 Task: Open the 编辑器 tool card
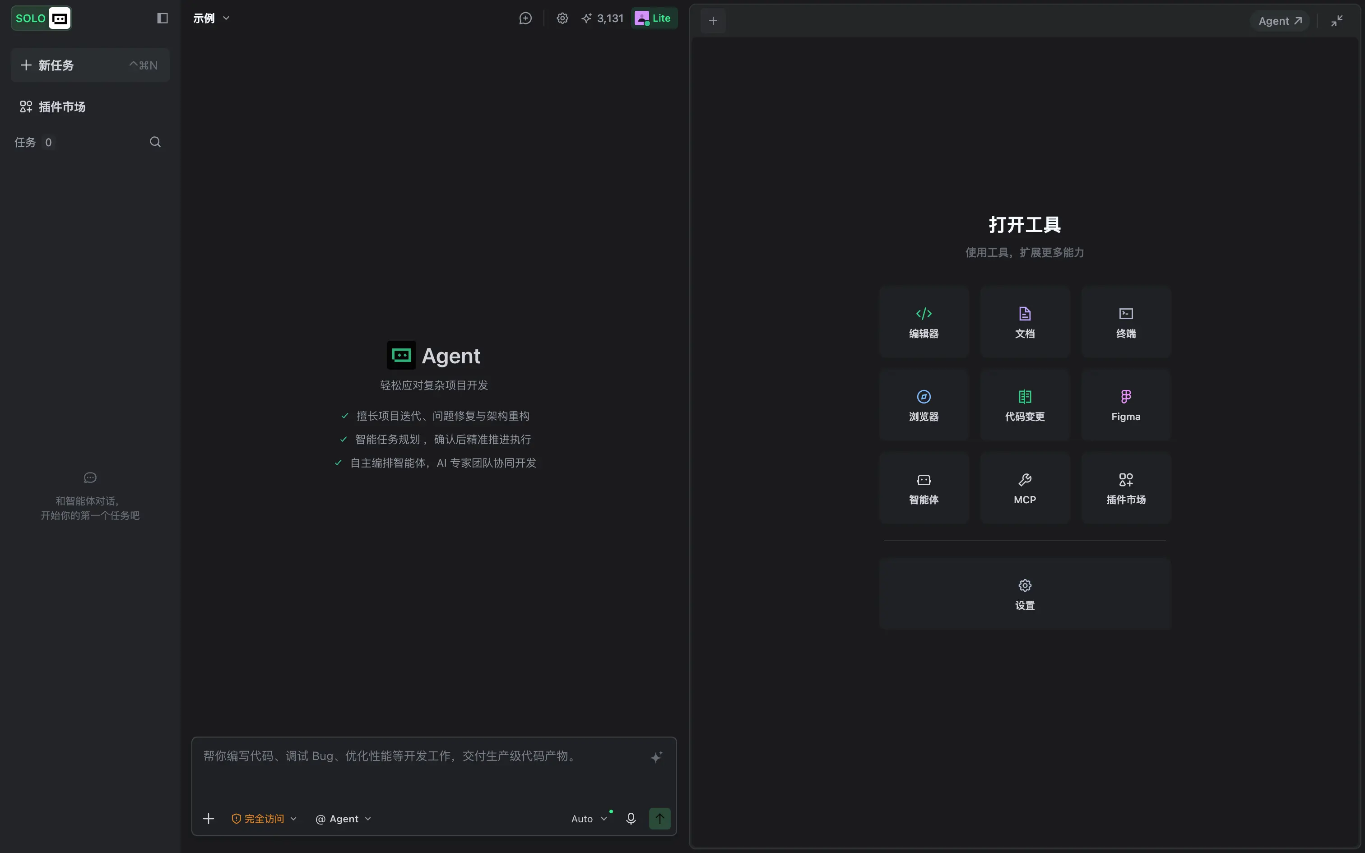coord(924,322)
